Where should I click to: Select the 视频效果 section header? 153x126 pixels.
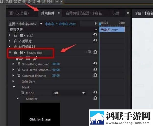[x=16, y=30]
